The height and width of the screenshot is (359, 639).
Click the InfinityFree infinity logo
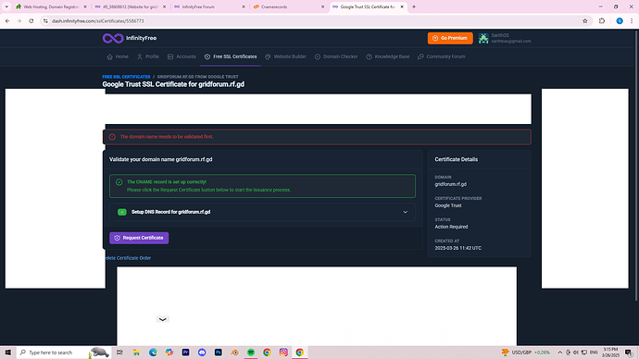[x=113, y=38]
